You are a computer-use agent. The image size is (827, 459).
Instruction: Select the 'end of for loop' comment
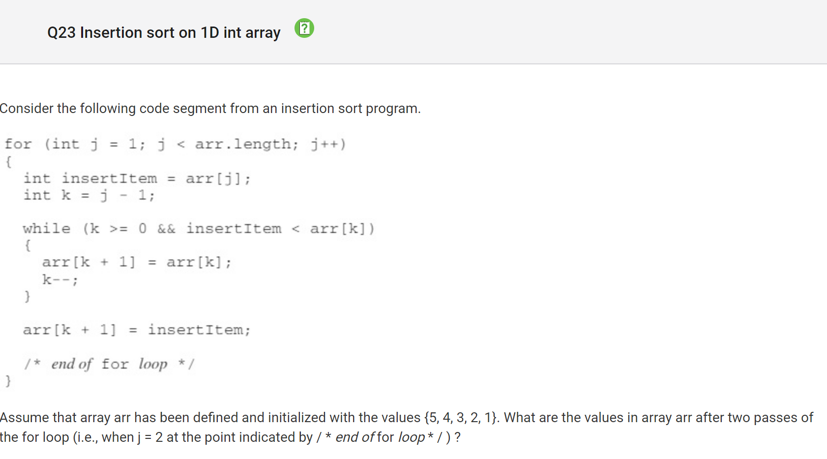(x=110, y=364)
